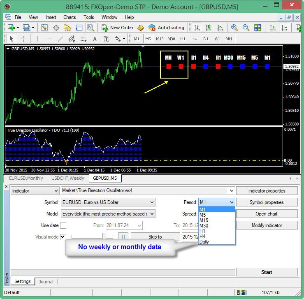Switch chart to candlesticks view
This screenshot has width=304, height=299.
(209, 28)
